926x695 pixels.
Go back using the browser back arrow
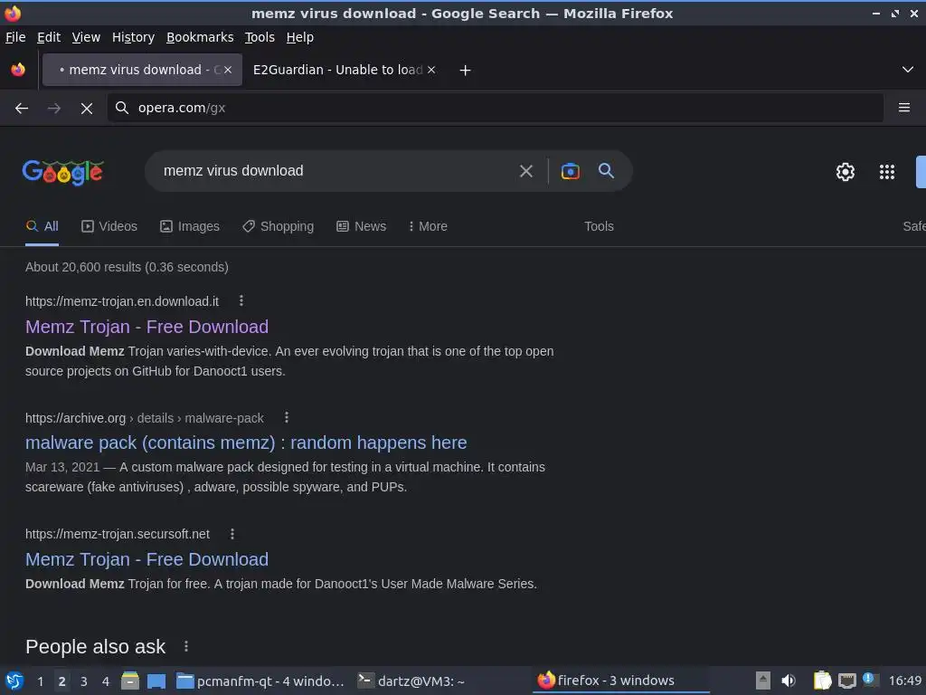pyautogui.click(x=22, y=109)
